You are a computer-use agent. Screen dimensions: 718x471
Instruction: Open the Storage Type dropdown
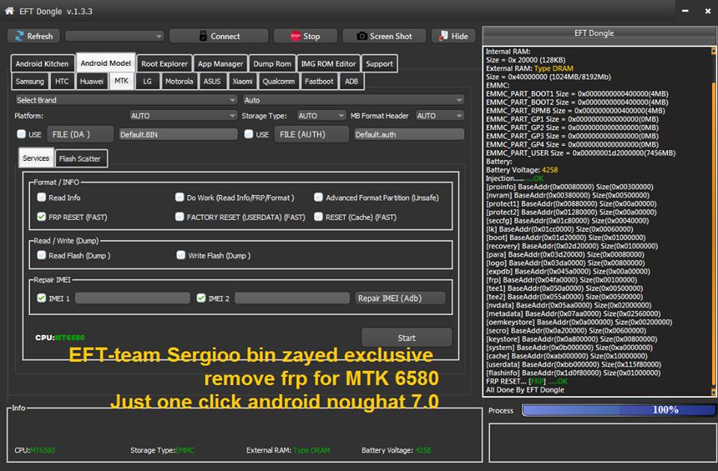point(321,116)
